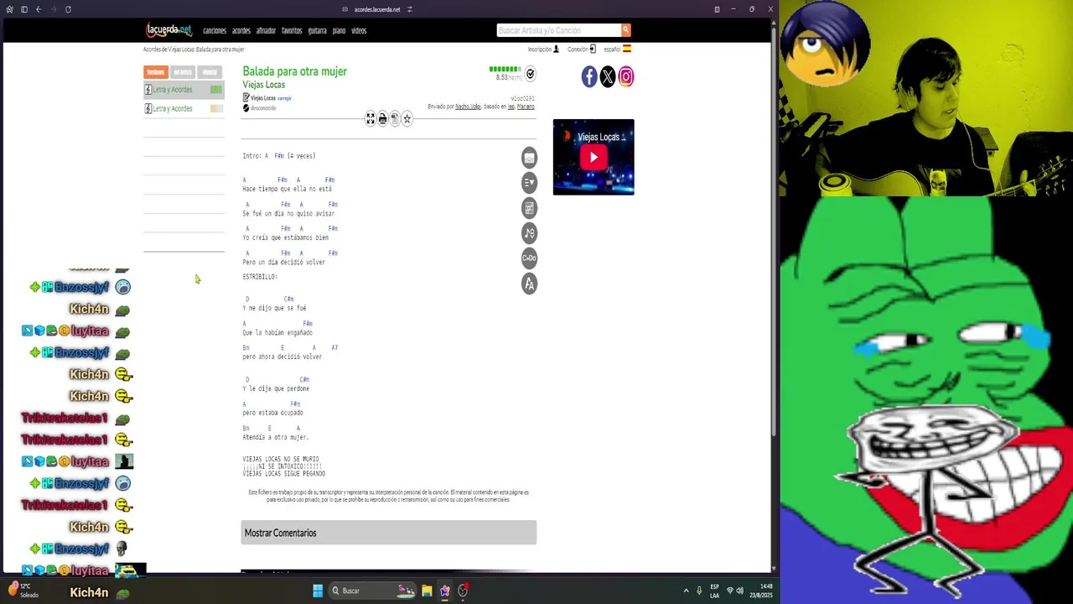Viewport: 1073px width, 604px height.
Task: Click the Conexión login icon
Action: click(593, 49)
